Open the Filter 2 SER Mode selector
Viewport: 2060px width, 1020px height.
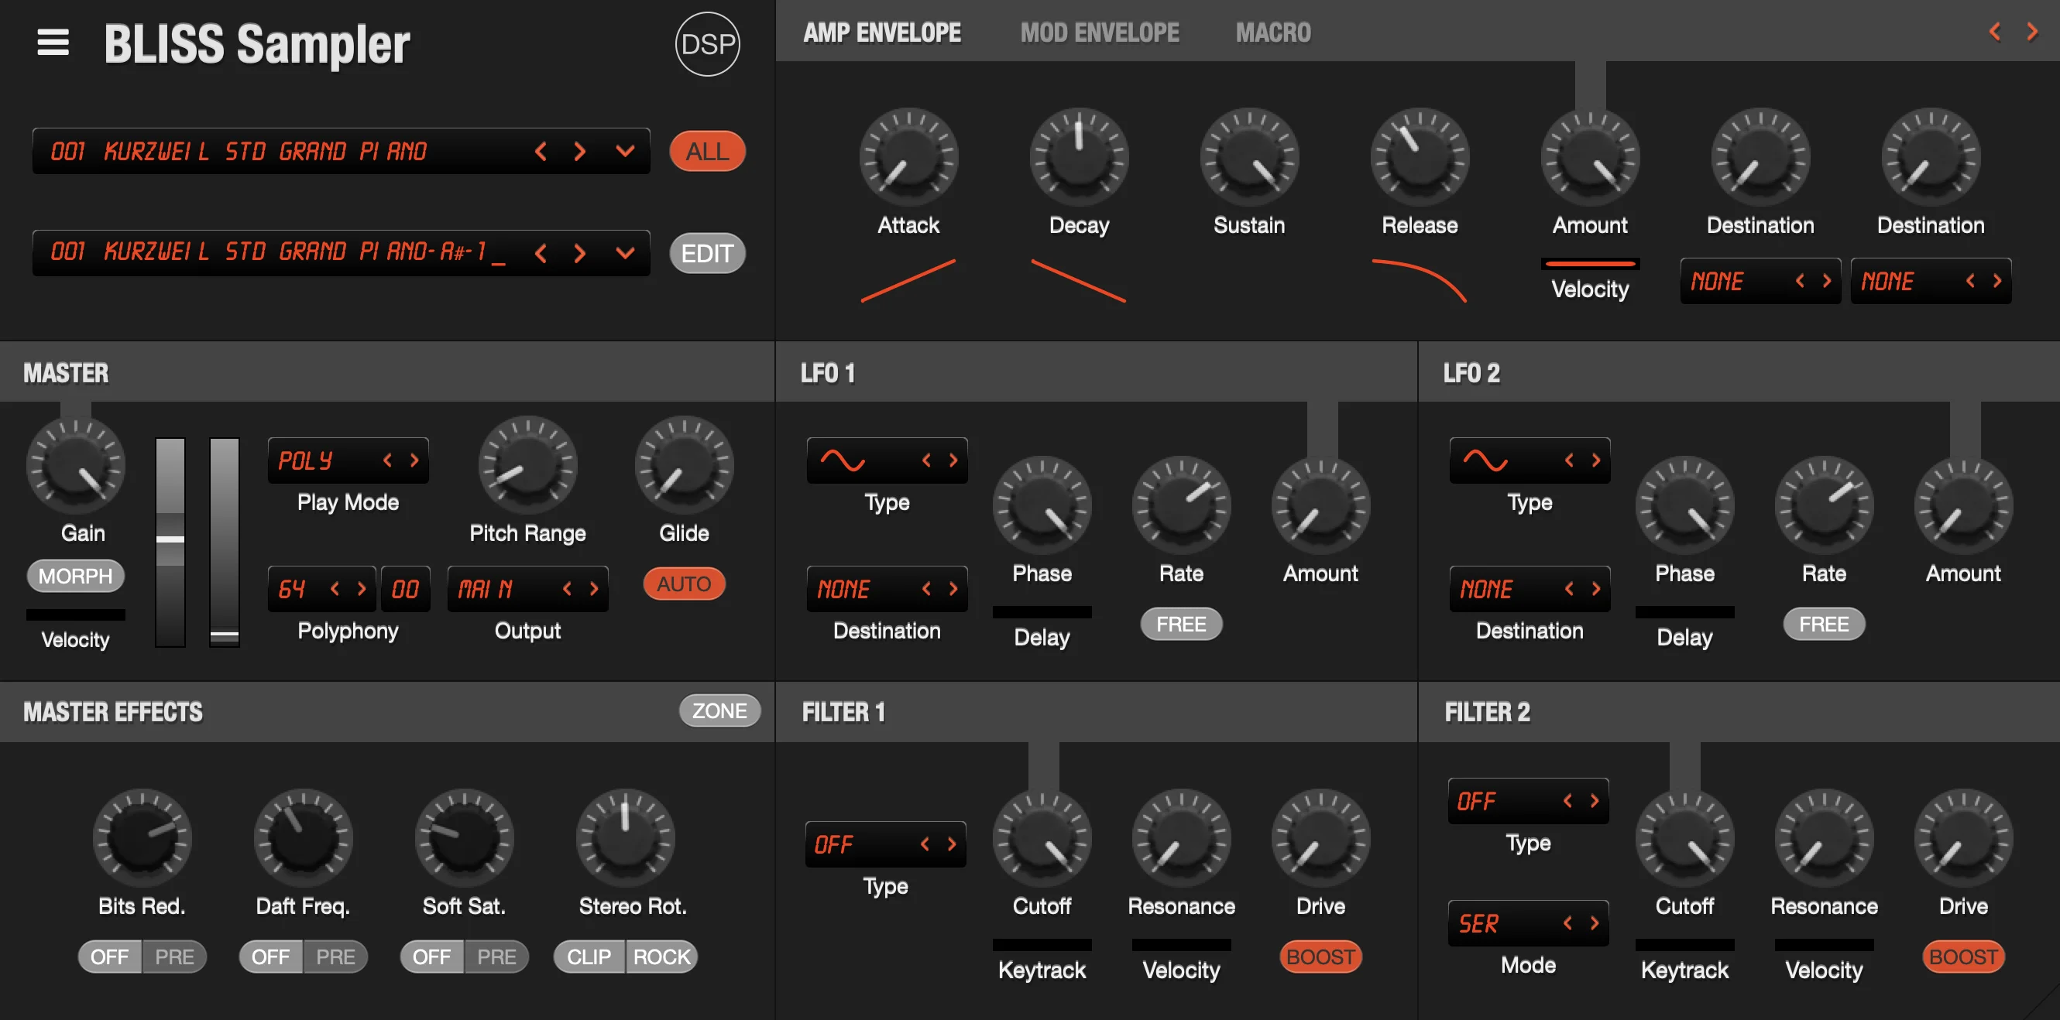pos(1528,924)
